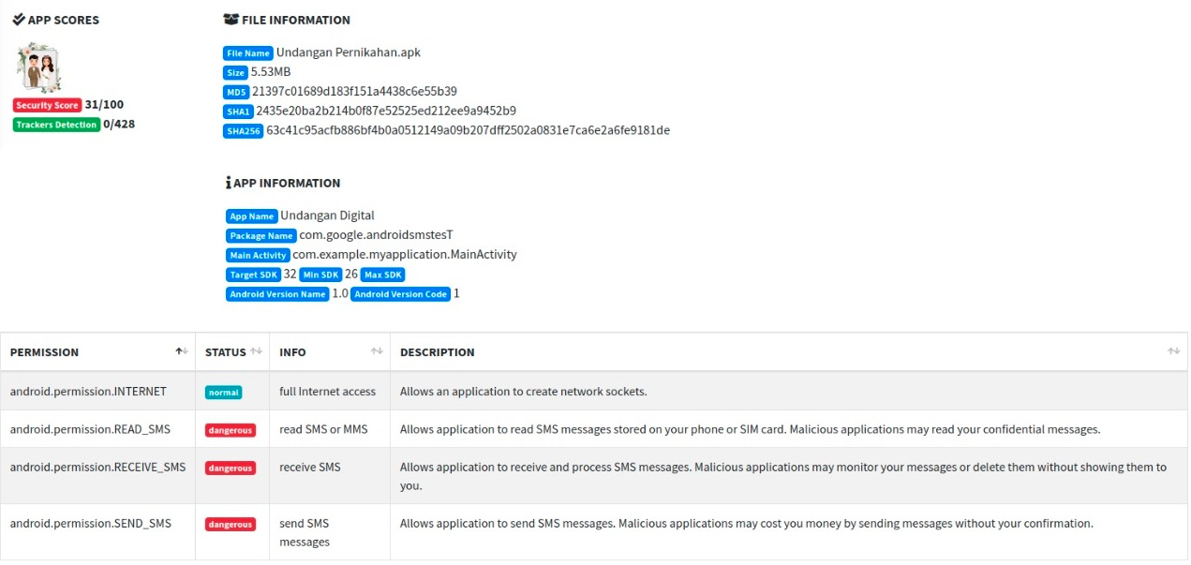
Task: Click dangerous badge in READ_SMS row
Action: click(x=230, y=430)
